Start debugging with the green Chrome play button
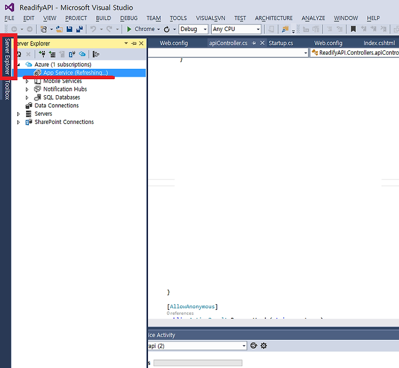 point(129,29)
